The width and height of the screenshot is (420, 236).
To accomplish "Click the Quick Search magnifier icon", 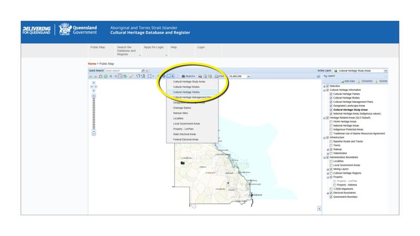I will click(143, 70).
